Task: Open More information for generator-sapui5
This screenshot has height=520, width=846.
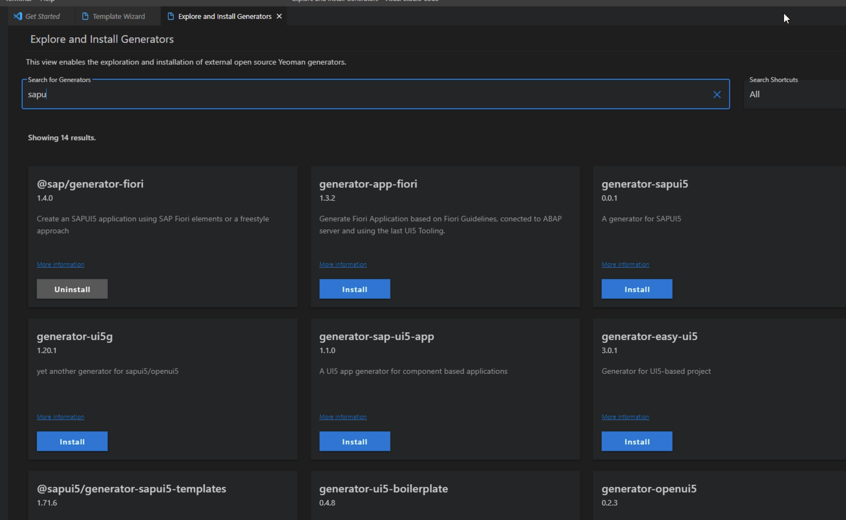Action: (625, 265)
